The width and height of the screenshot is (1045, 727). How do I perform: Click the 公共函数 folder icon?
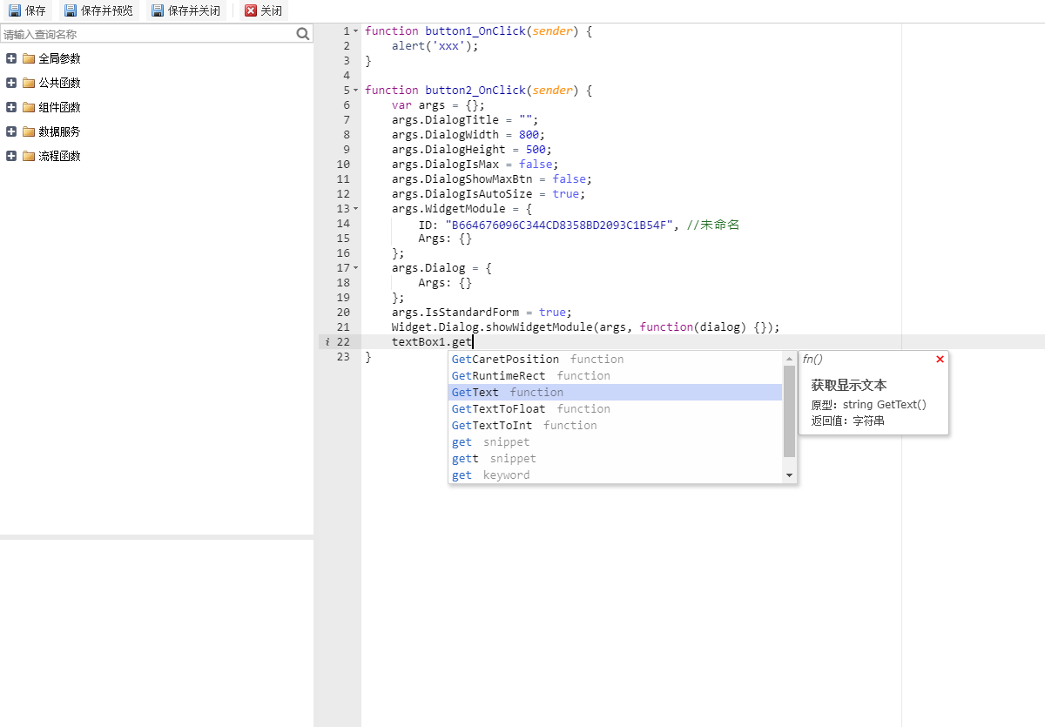pyautogui.click(x=29, y=83)
